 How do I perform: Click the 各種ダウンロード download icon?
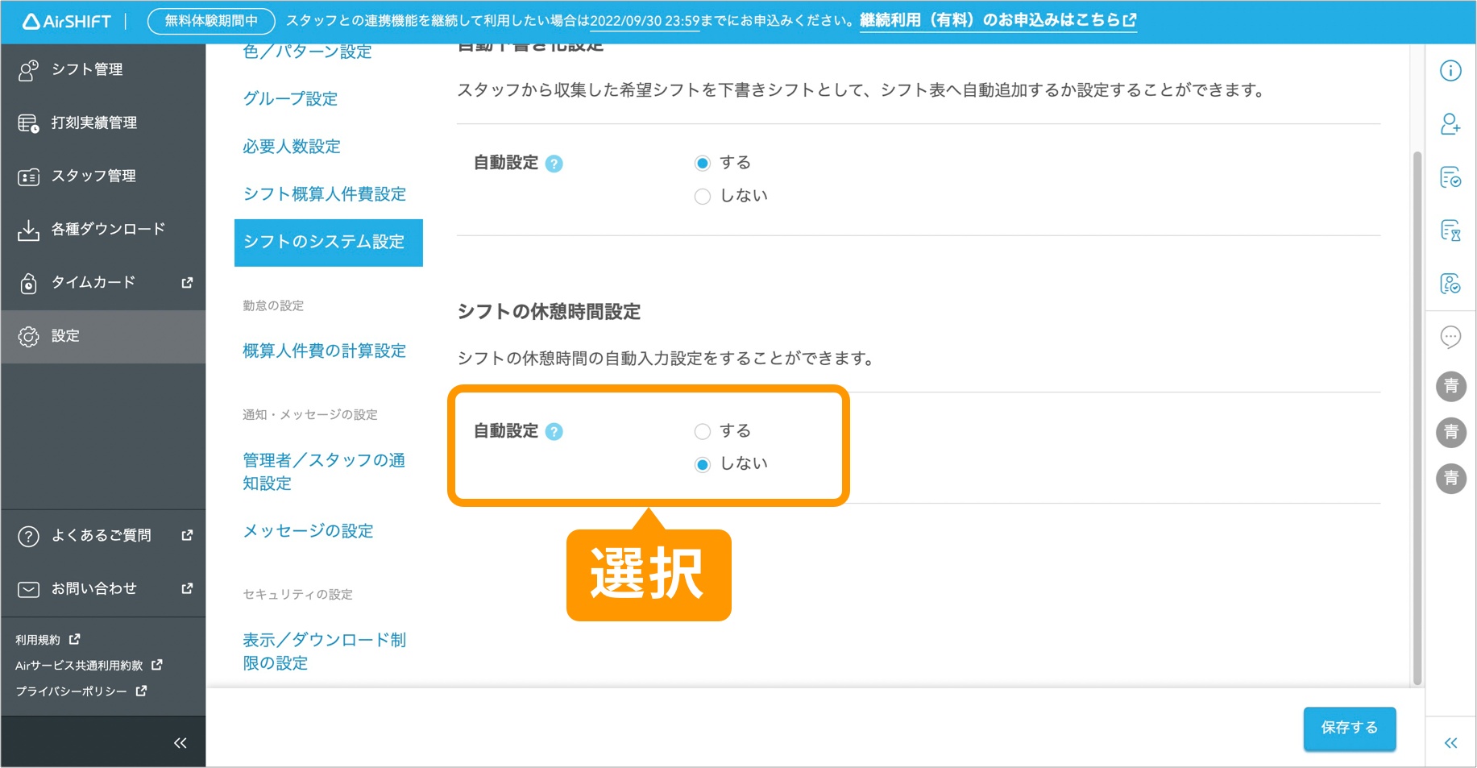29,229
